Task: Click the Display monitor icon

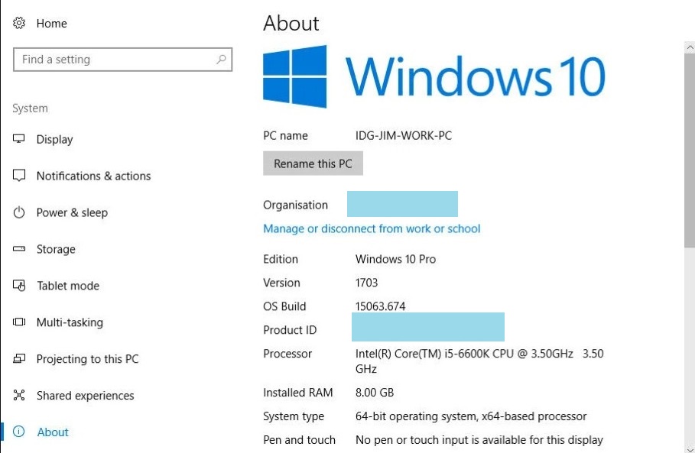Action: pos(19,140)
